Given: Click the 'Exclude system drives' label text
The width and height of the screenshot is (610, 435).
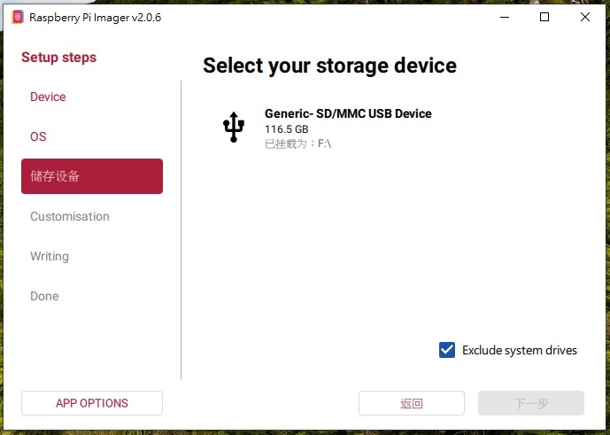Looking at the screenshot, I should [520, 351].
